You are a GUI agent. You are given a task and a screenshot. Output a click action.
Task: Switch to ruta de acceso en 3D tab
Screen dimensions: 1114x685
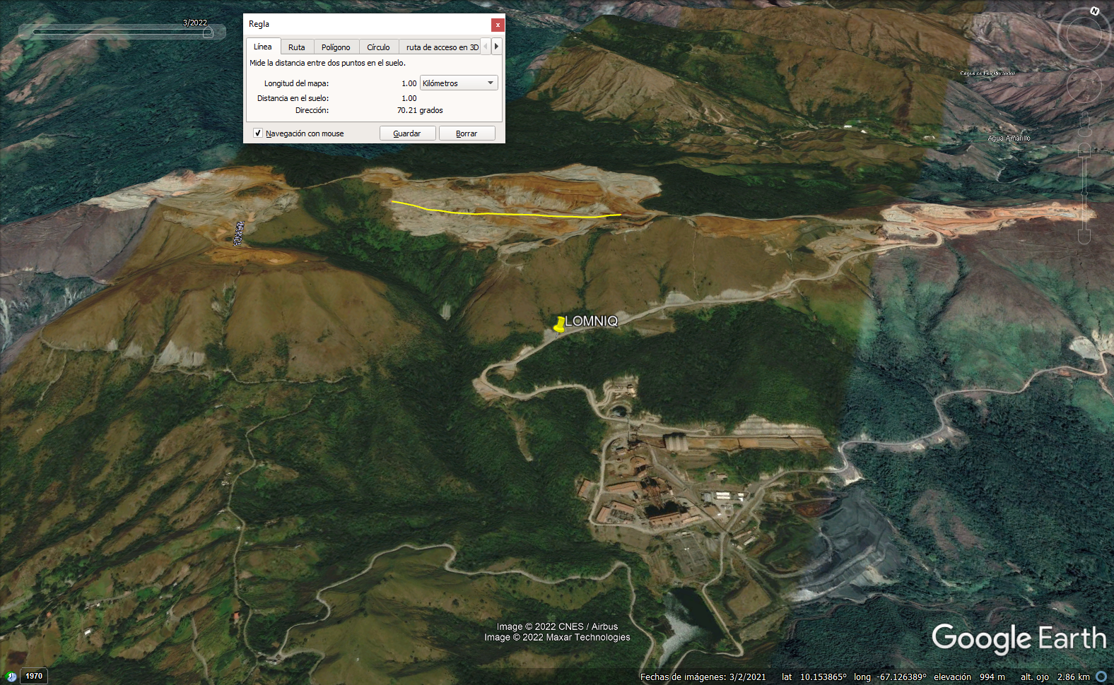pyautogui.click(x=442, y=47)
